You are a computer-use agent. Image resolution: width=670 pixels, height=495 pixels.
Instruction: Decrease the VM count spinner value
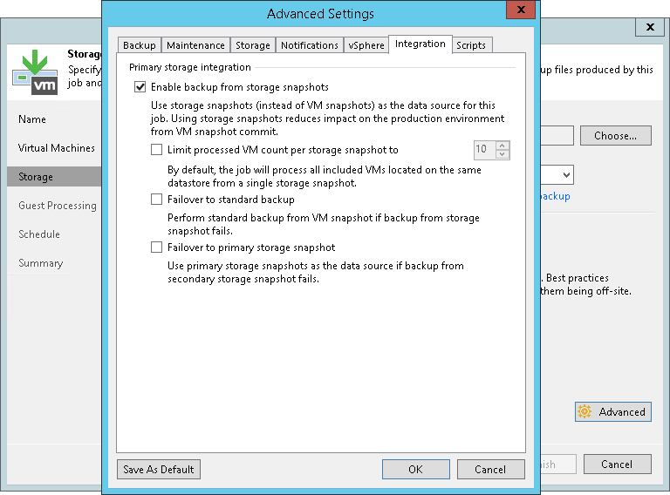pyautogui.click(x=502, y=154)
